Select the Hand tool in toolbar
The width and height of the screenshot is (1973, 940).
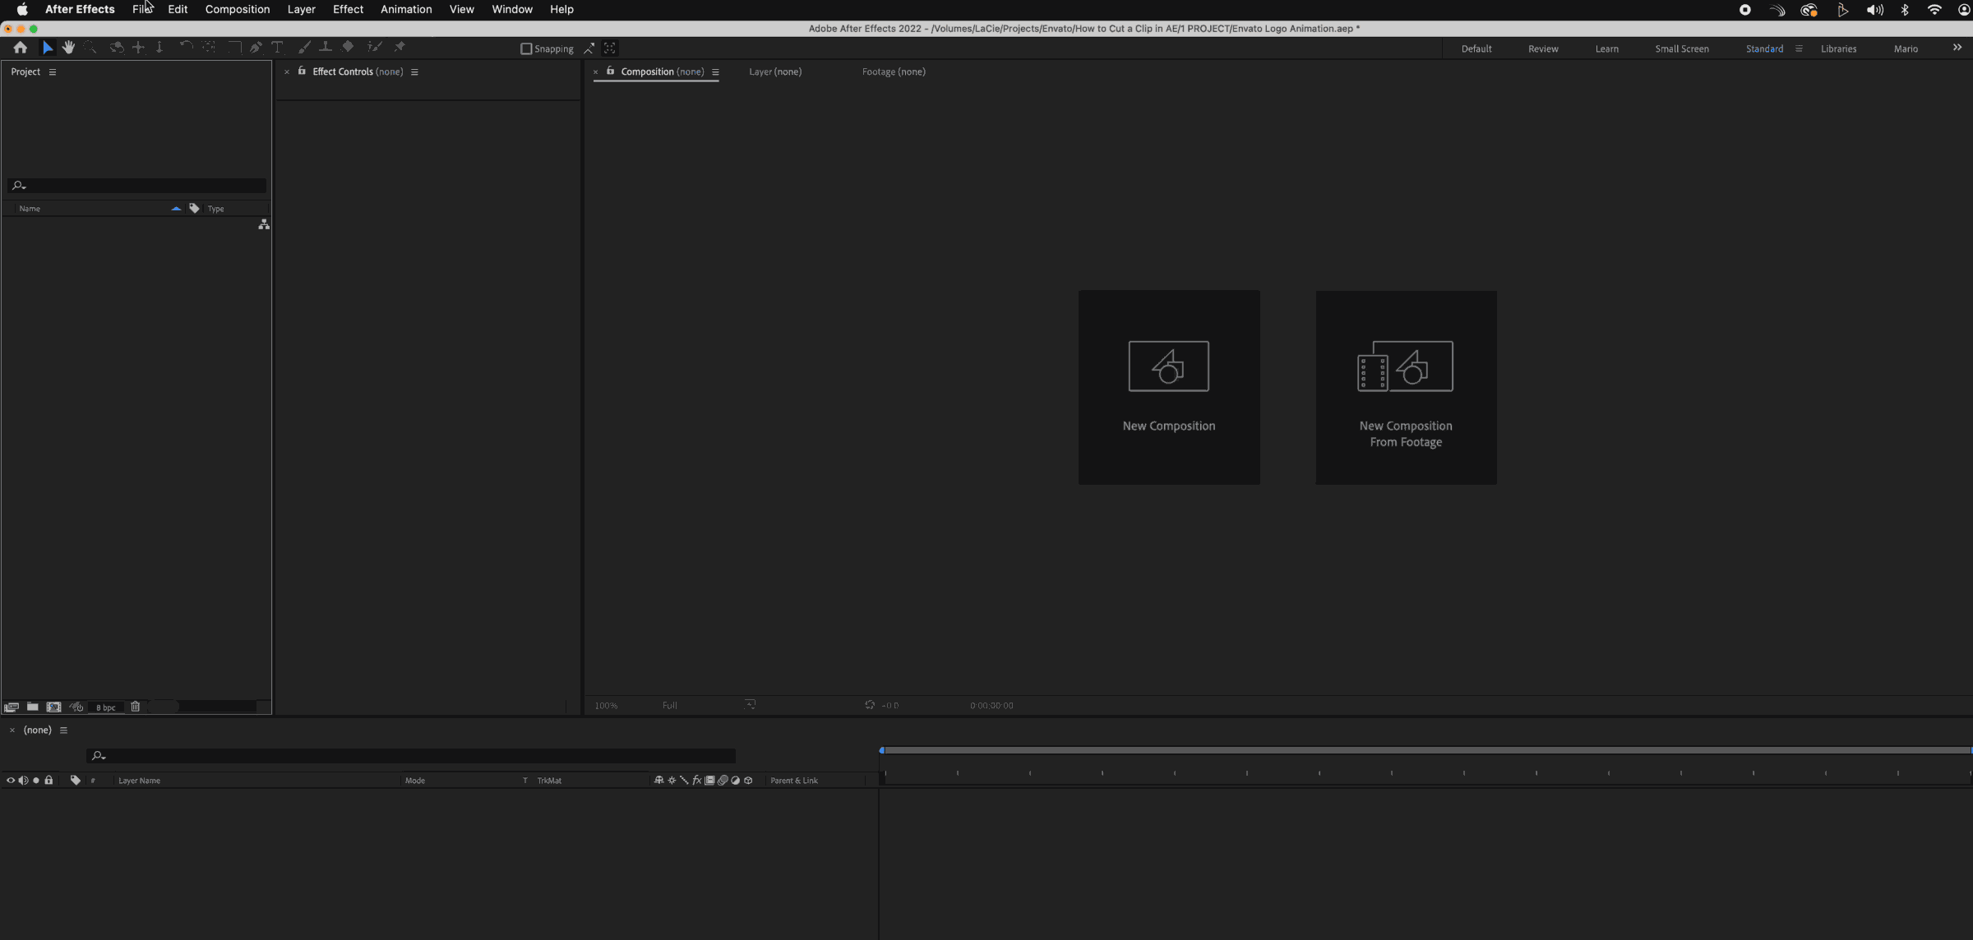point(68,48)
